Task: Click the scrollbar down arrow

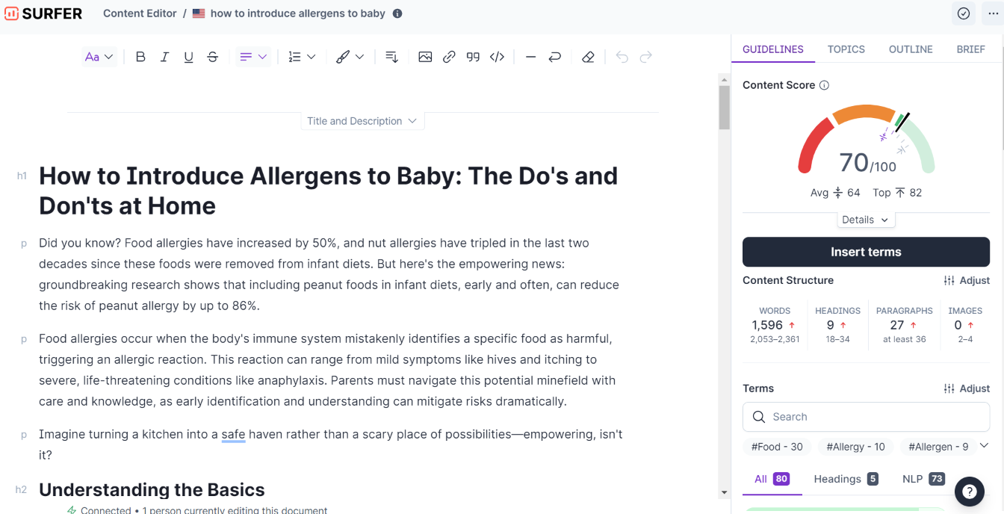Action: 724,492
